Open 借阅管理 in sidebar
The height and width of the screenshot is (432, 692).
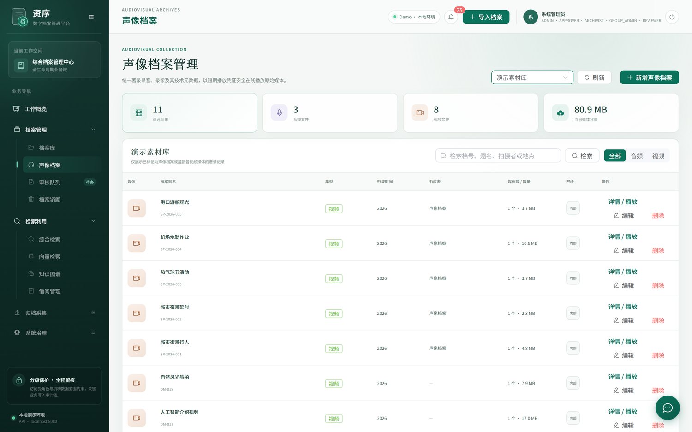click(x=62, y=291)
